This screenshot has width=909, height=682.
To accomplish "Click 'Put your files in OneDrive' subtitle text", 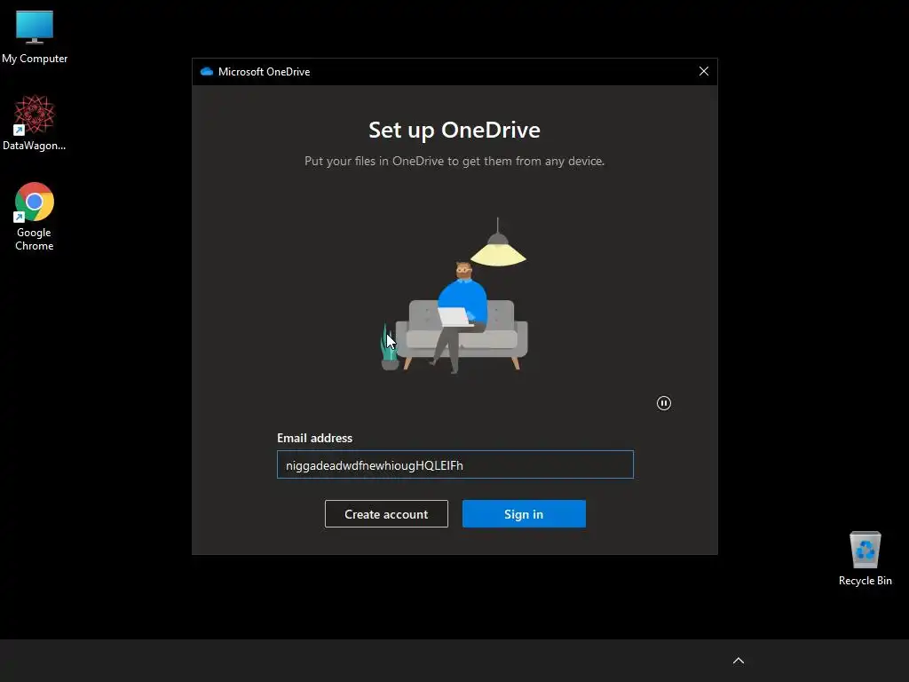I will [x=454, y=162].
